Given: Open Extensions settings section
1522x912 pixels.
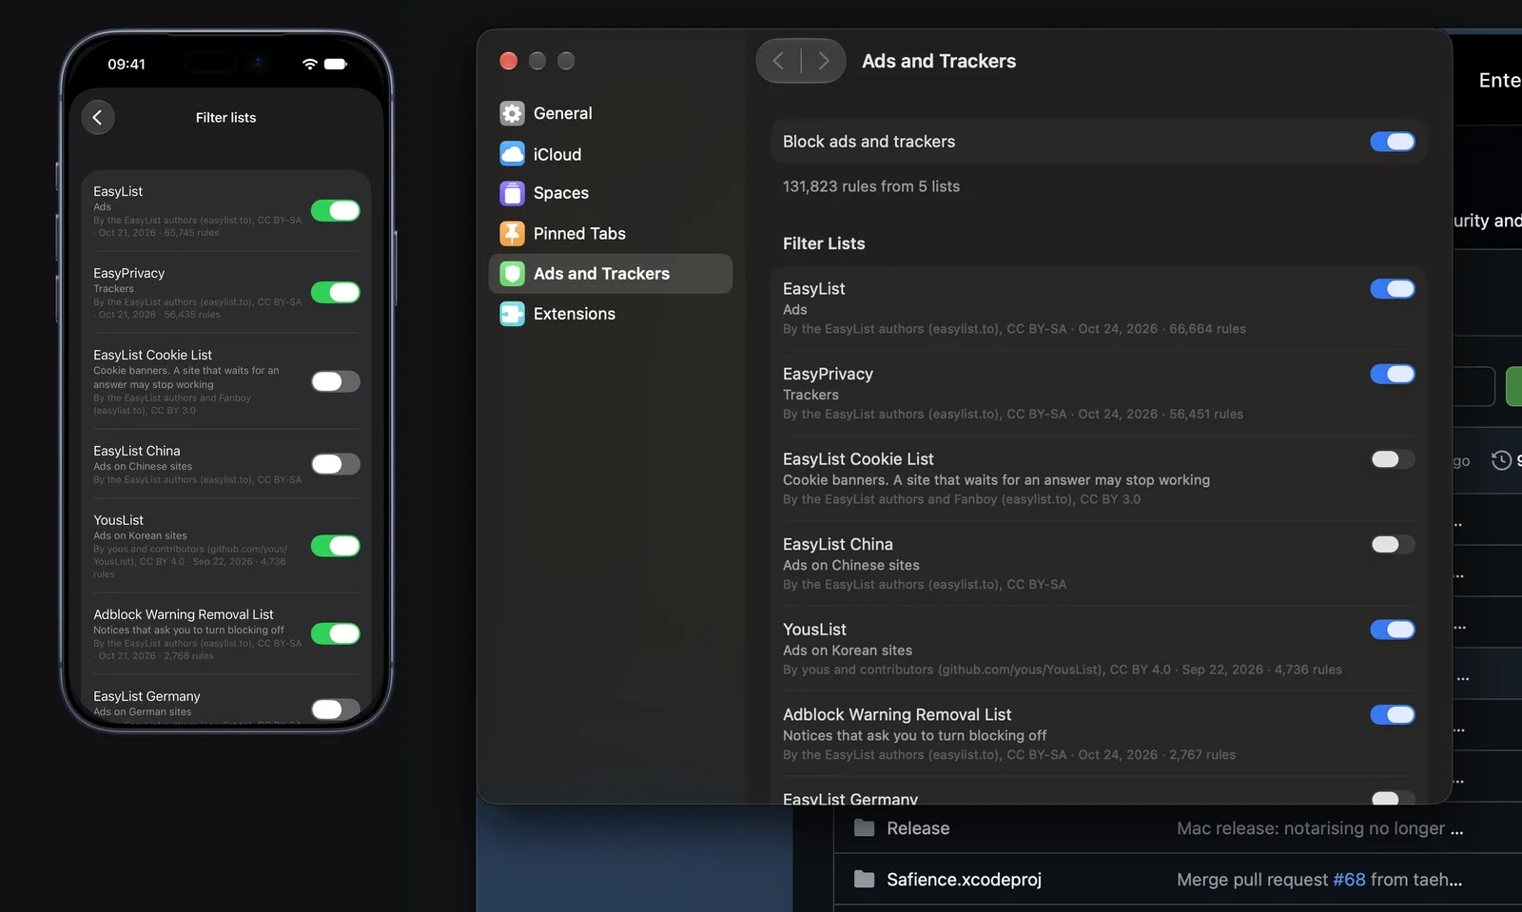Looking at the screenshot, I should pos(610,314).
